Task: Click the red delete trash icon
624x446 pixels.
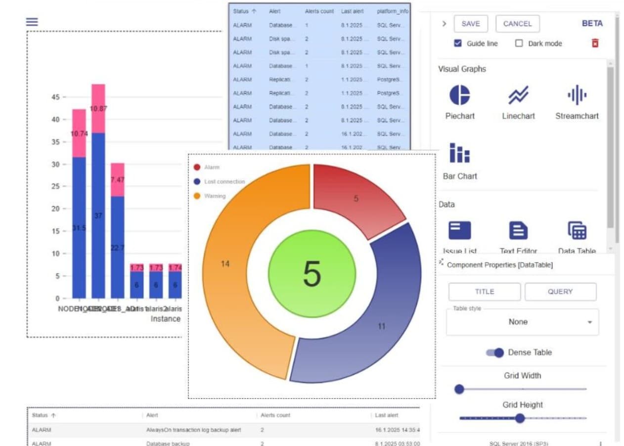Action: click(x=594, y=44)
